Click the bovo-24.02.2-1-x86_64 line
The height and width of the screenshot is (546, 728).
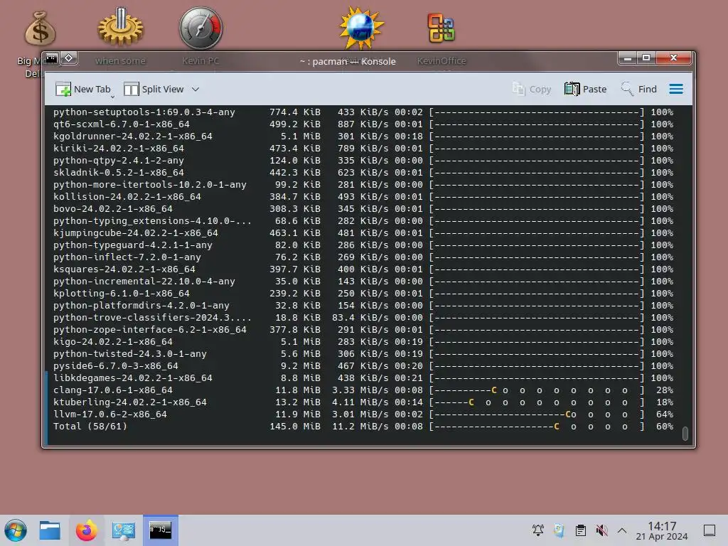pyautogui.click(x=363, y=208)
